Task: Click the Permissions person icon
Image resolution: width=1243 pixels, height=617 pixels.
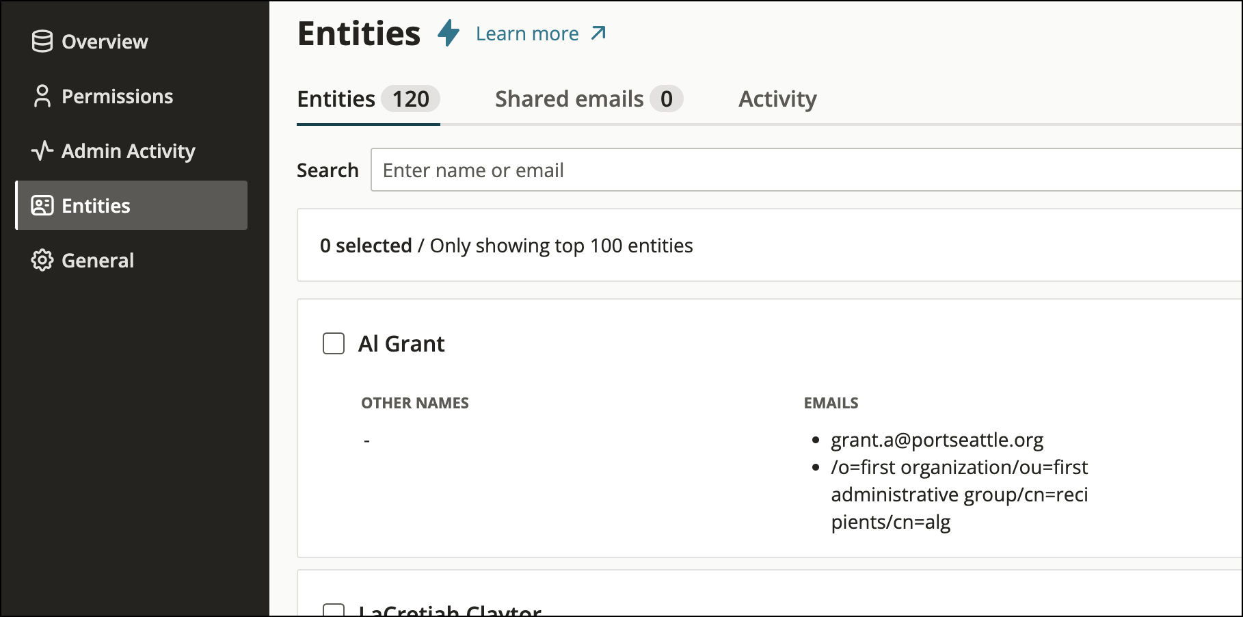Action: coord(42,96)
